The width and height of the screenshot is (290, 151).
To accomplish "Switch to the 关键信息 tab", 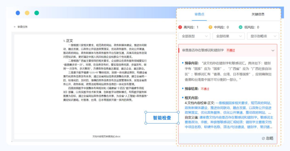I will pyautogui.click(x=258, y=14).
